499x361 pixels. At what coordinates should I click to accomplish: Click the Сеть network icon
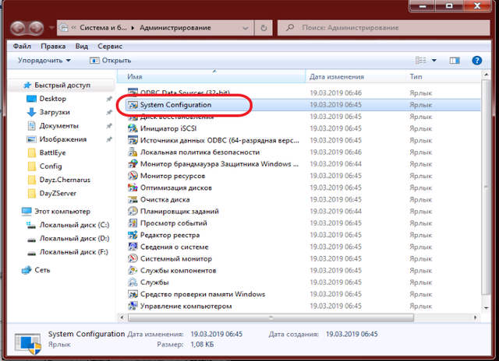click(27, 270)
